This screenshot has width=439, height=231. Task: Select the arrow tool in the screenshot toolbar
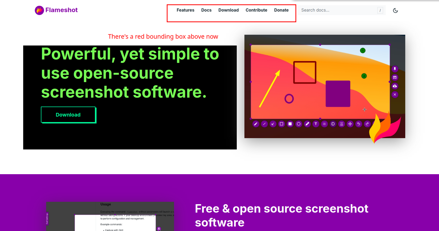[x=273, y=124]
